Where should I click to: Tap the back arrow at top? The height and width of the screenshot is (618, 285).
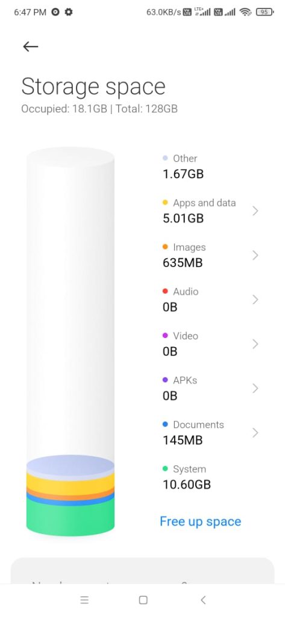click(x=30, y=46)
